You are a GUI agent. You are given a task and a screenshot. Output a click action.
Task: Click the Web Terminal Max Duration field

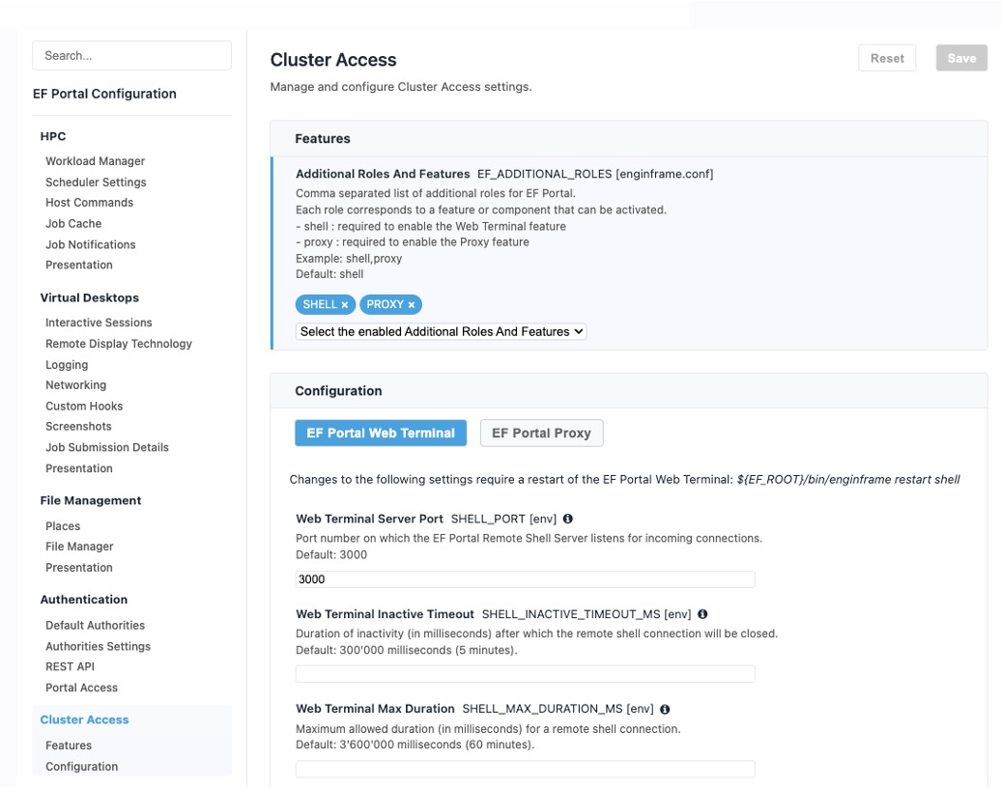pos(525,769)
